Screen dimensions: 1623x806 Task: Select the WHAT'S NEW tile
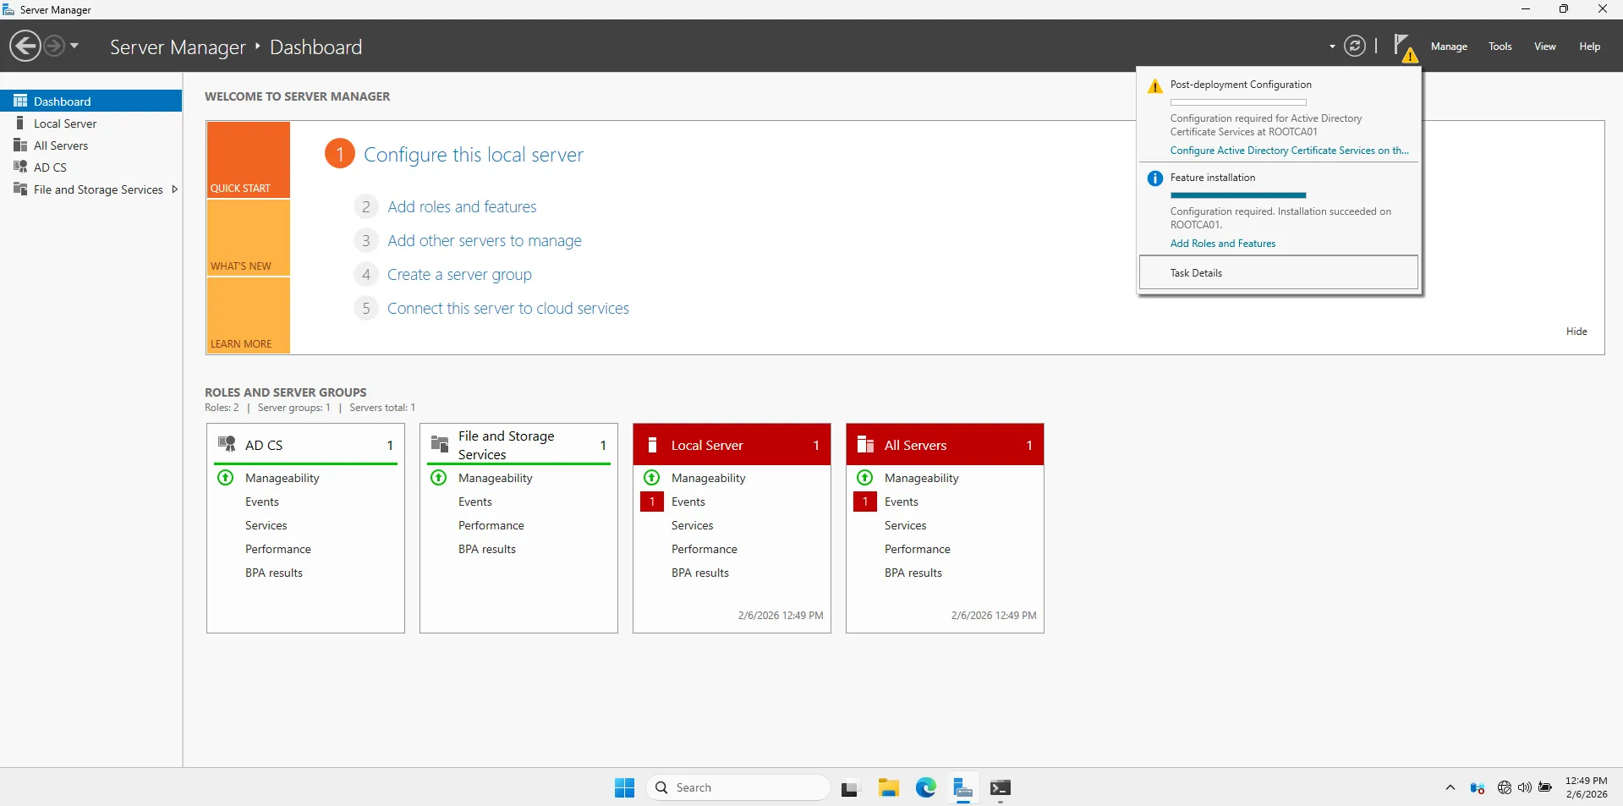249,238
